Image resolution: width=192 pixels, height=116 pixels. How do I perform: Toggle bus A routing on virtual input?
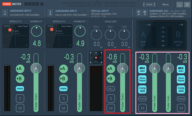(111, 69)
